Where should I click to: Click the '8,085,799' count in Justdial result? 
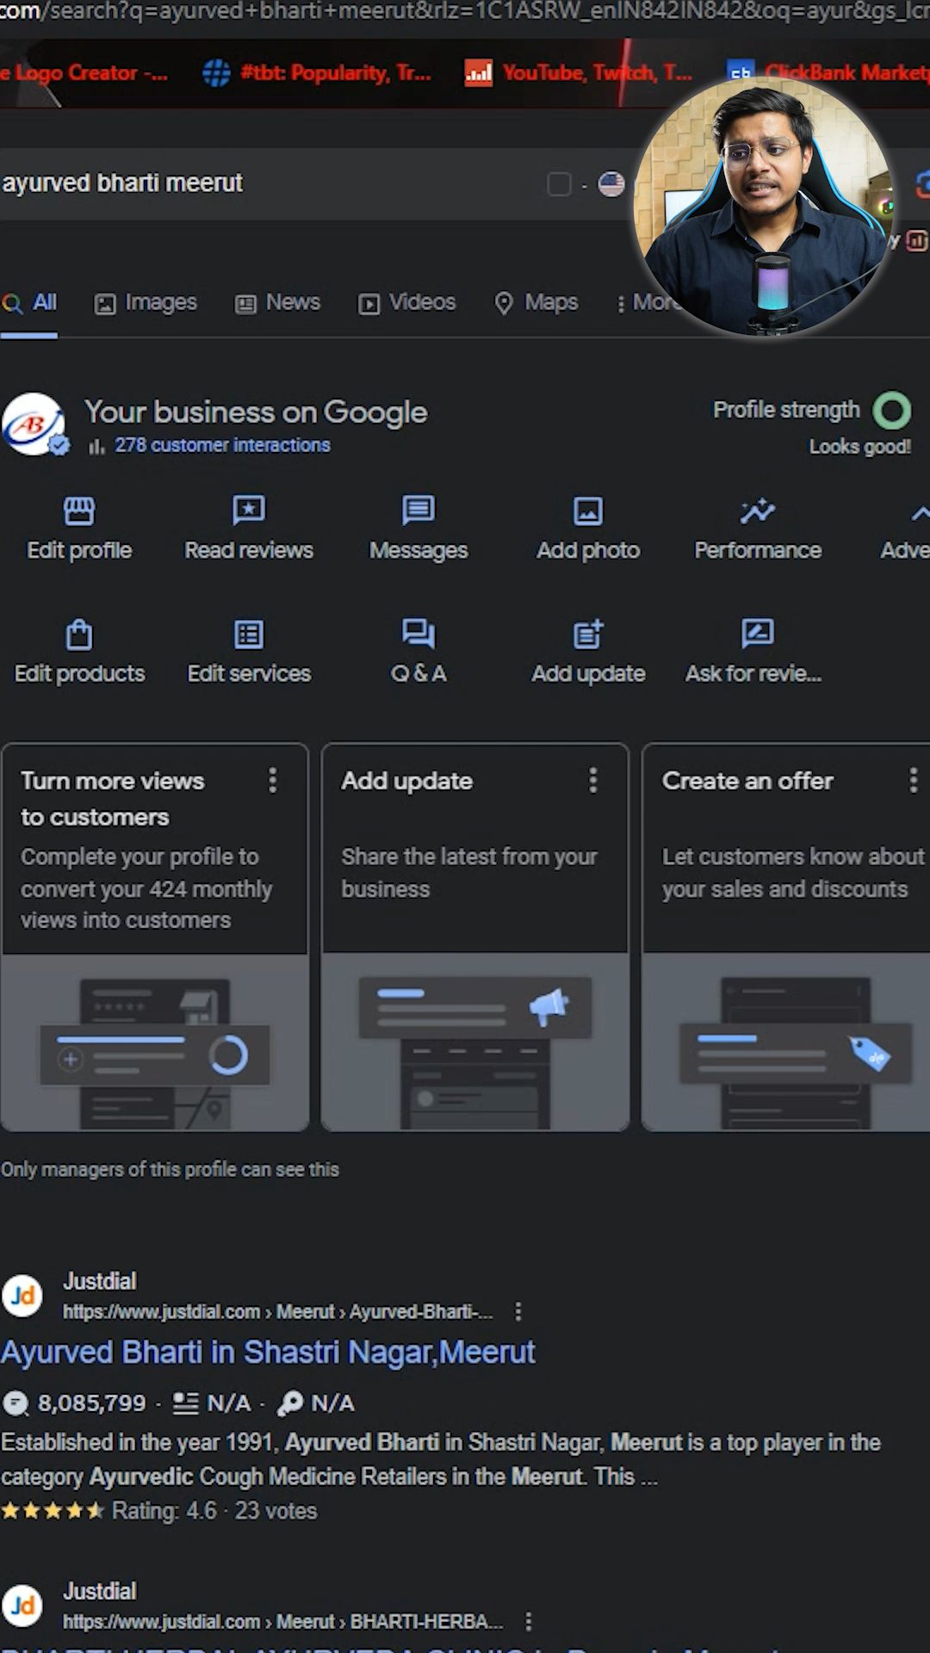click(x=91, y=1403)
